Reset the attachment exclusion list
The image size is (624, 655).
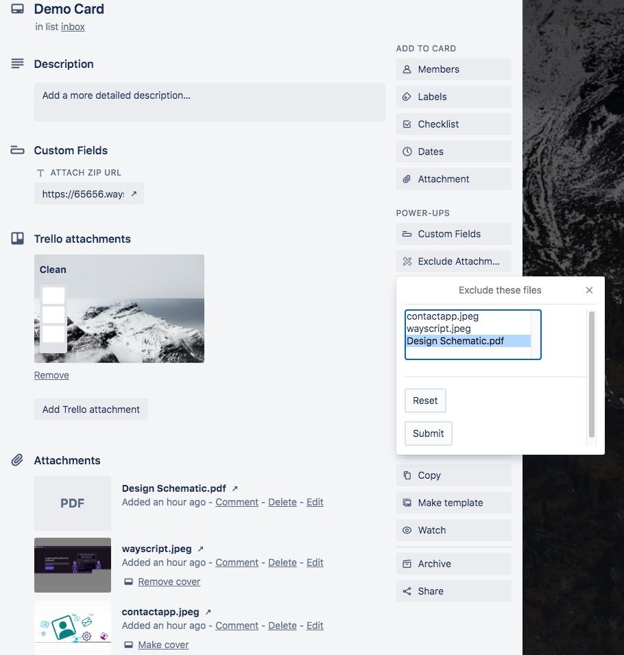click(x=425, y=400)
